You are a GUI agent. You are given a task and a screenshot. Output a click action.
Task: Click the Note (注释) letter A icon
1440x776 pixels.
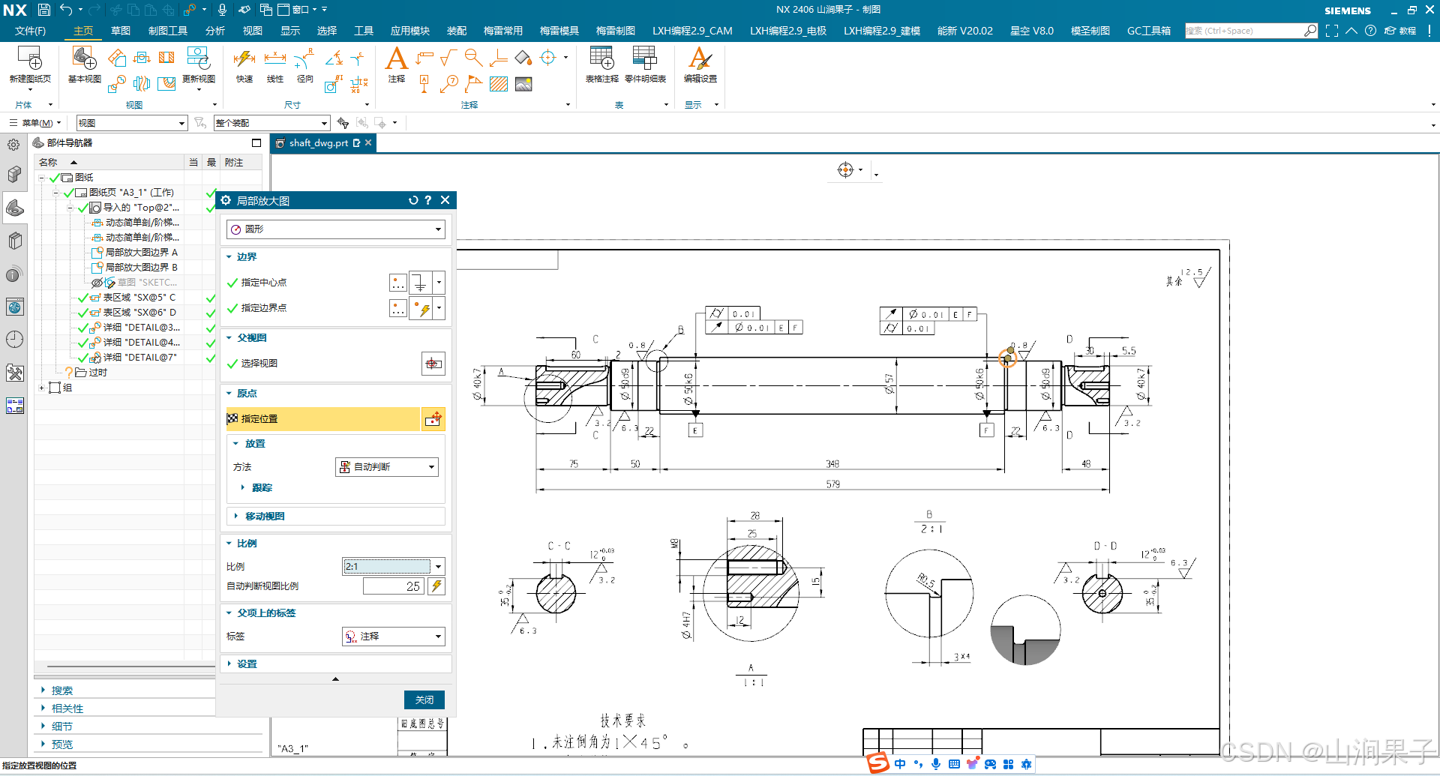tap(396, 58)
